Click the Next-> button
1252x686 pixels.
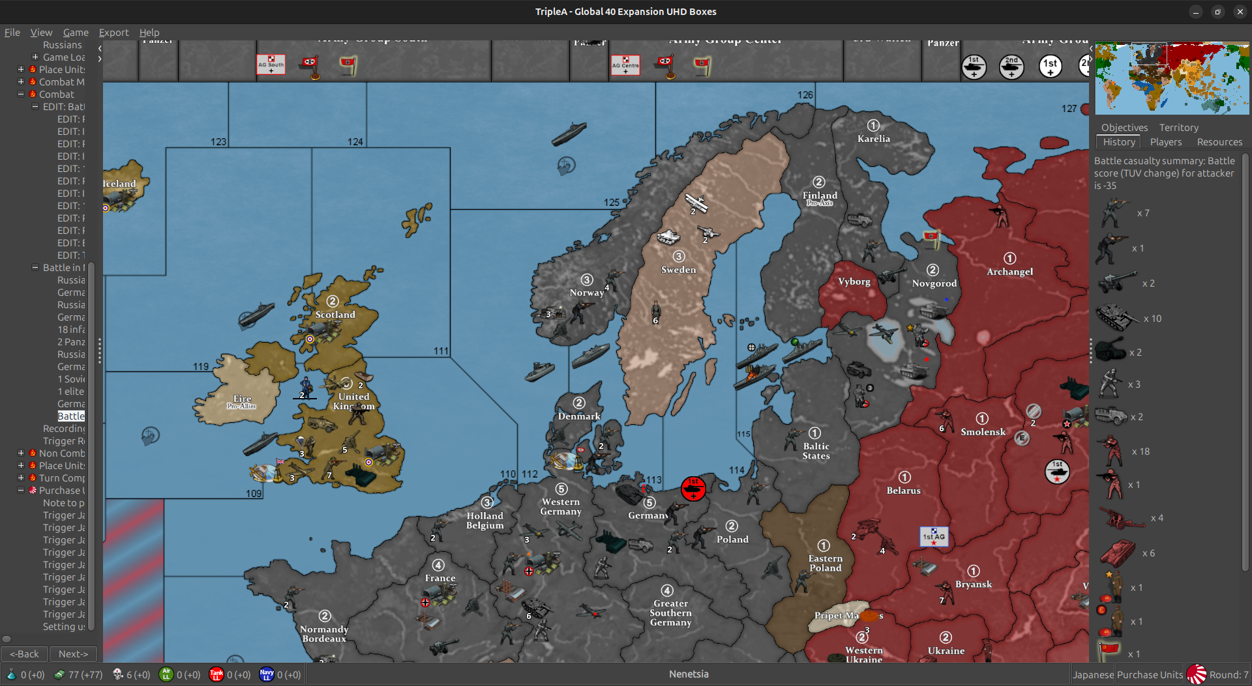[x=73, y=653]
